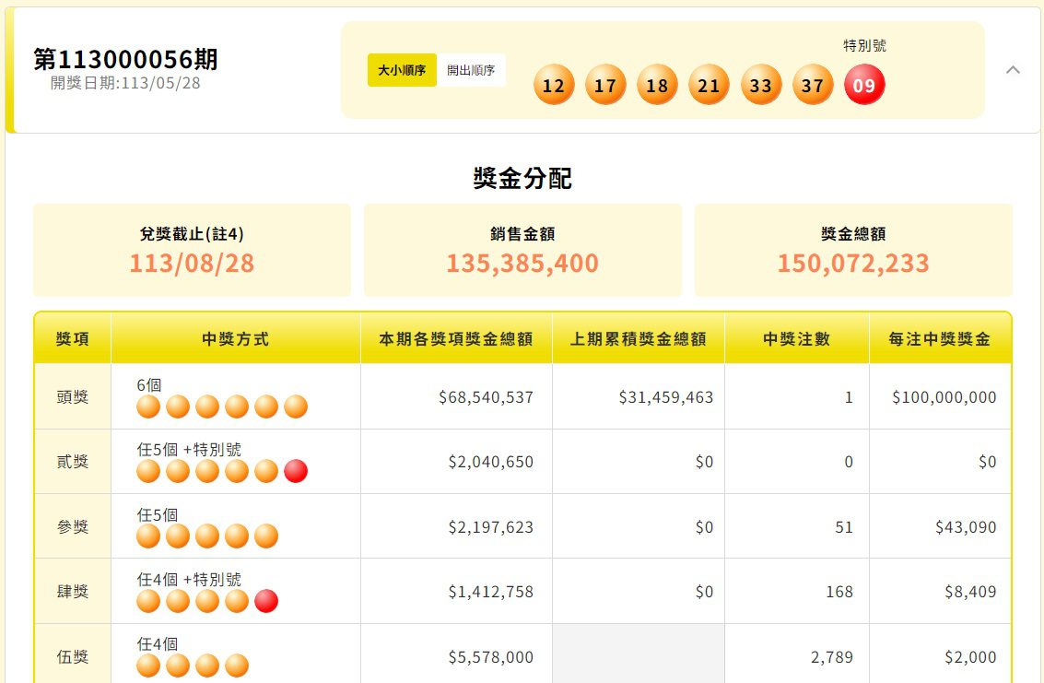Click the 銷售金額 amount 135,385,400
Screen dimensions: 1044x683
(522, 264)
